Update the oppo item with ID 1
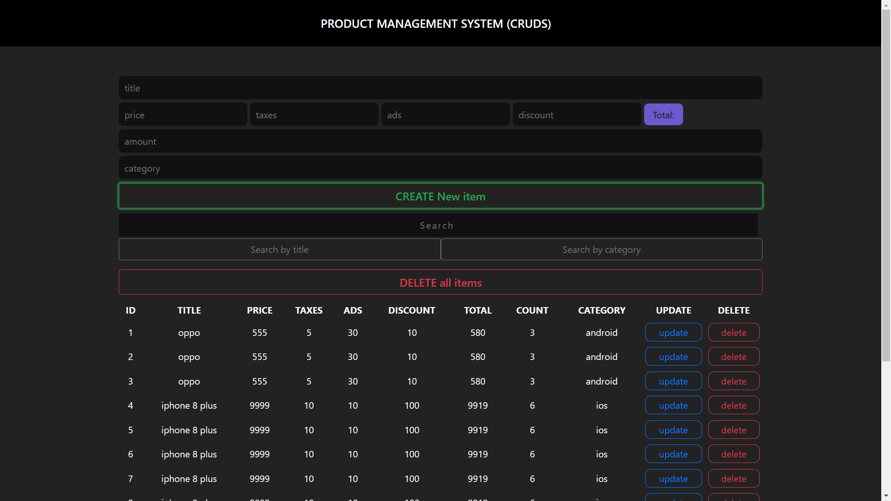Image resolution: width=891 pixels, height=501 pixels. (x=673, y=333)
